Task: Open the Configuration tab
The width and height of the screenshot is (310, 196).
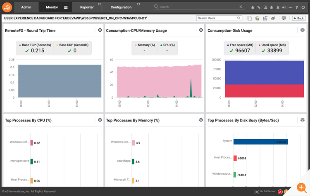Action: 121,7
